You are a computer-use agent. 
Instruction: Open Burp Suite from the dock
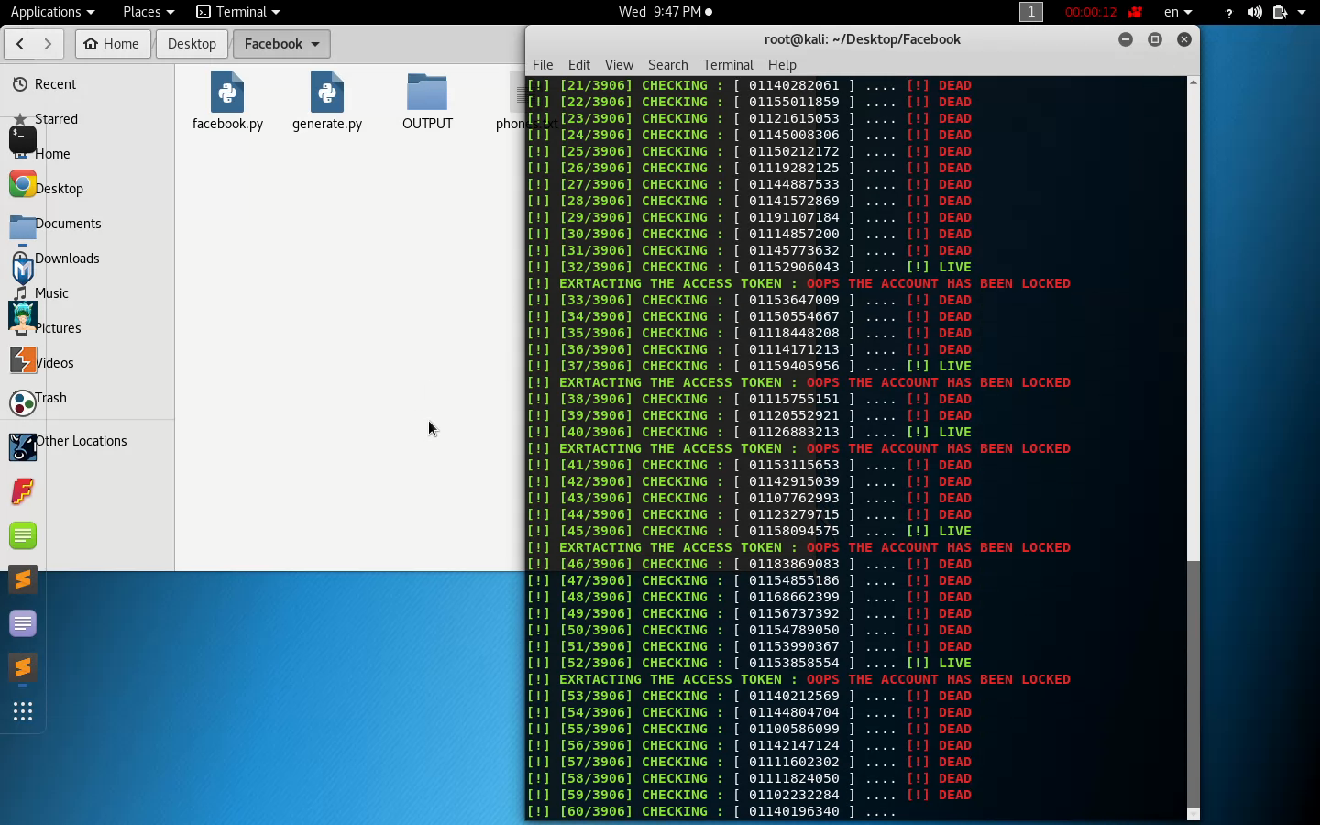point(23,359)
